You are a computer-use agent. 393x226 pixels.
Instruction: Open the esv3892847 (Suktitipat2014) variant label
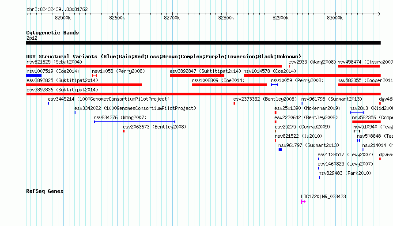point(205,71)
